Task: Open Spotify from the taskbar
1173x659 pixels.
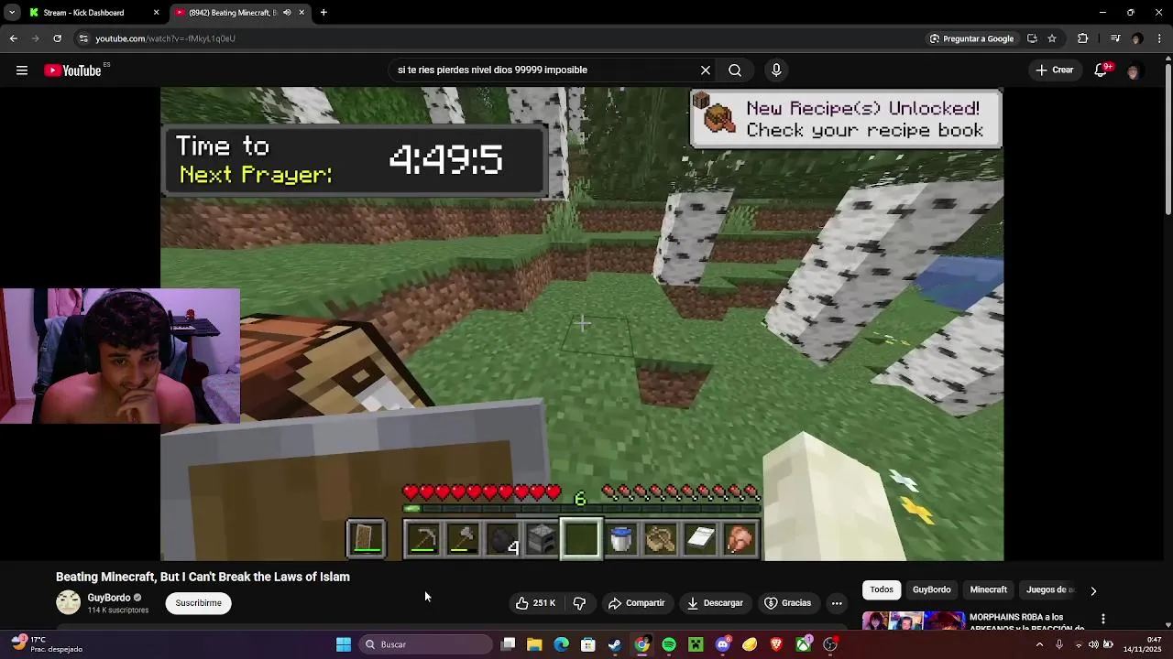Action: 669,644
